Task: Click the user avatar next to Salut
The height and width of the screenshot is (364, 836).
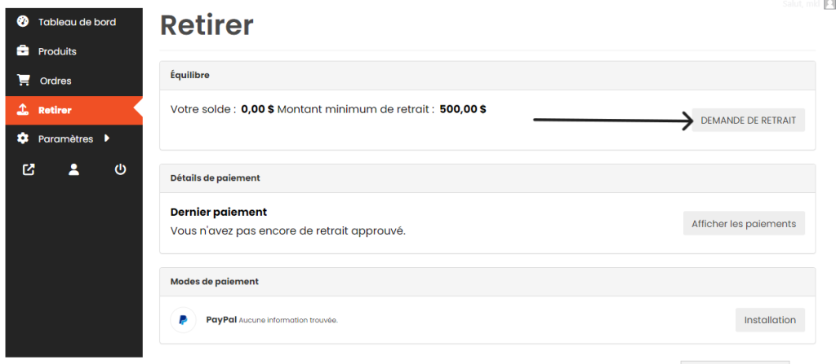Action: pos(829,5)
